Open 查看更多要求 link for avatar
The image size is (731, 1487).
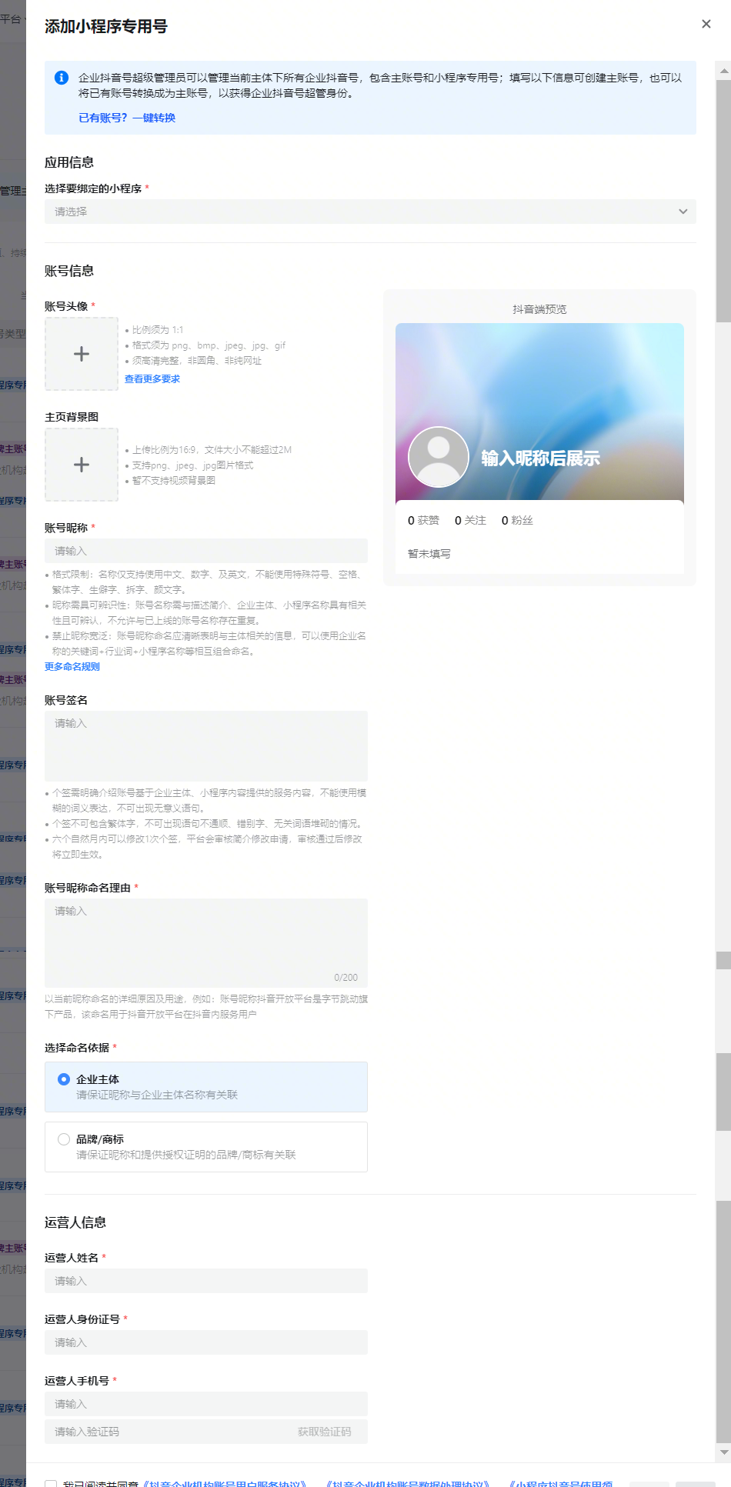pos(152,379)
